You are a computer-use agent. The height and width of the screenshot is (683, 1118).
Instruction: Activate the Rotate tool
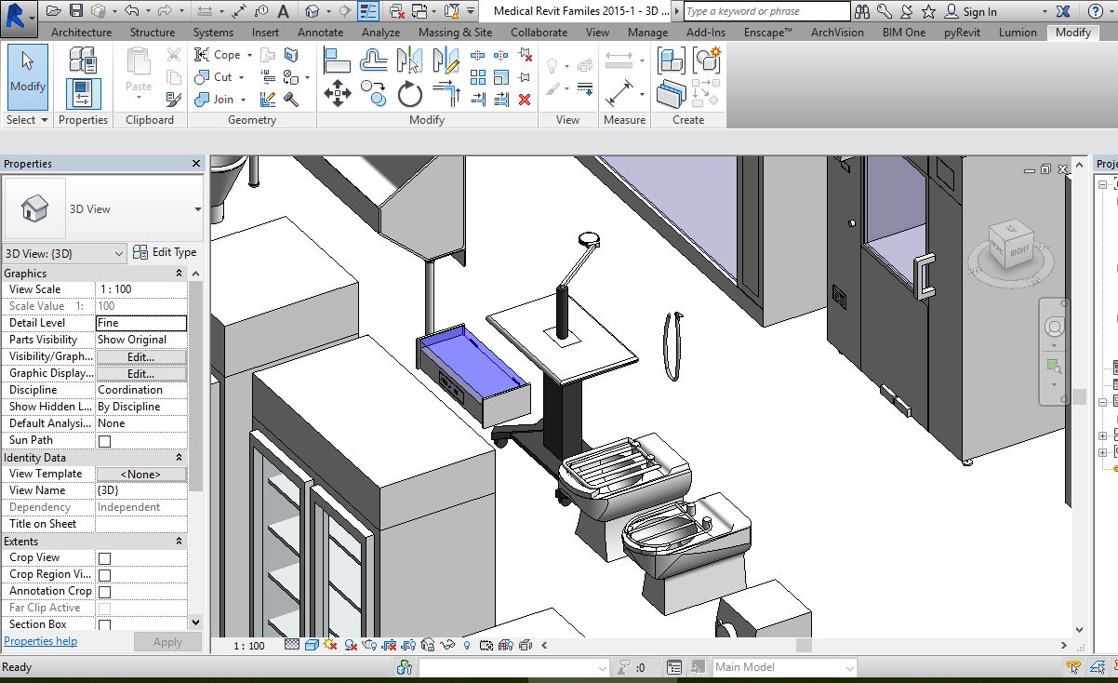click(409, 94)
